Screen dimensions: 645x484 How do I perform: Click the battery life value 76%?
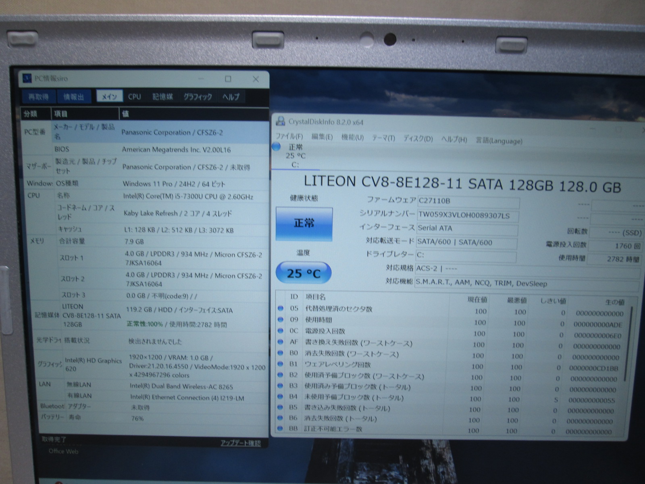137,419
